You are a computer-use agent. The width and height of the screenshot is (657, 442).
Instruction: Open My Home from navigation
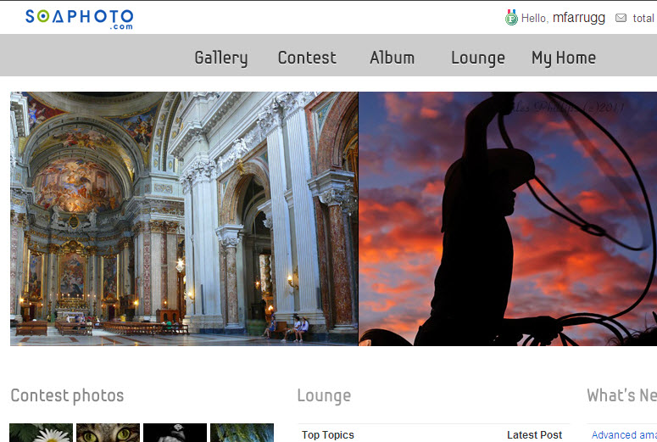(563, 58)
